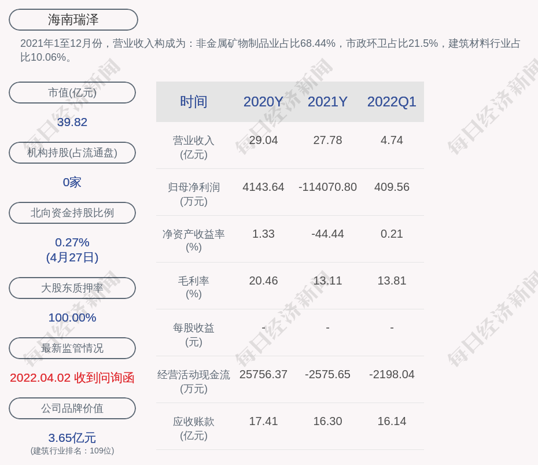Screen dimensions: 538x465
Task: Select the 2021Y column header
Action: [327, 102]
